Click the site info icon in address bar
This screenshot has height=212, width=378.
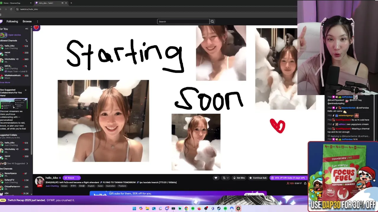[17, 9]
